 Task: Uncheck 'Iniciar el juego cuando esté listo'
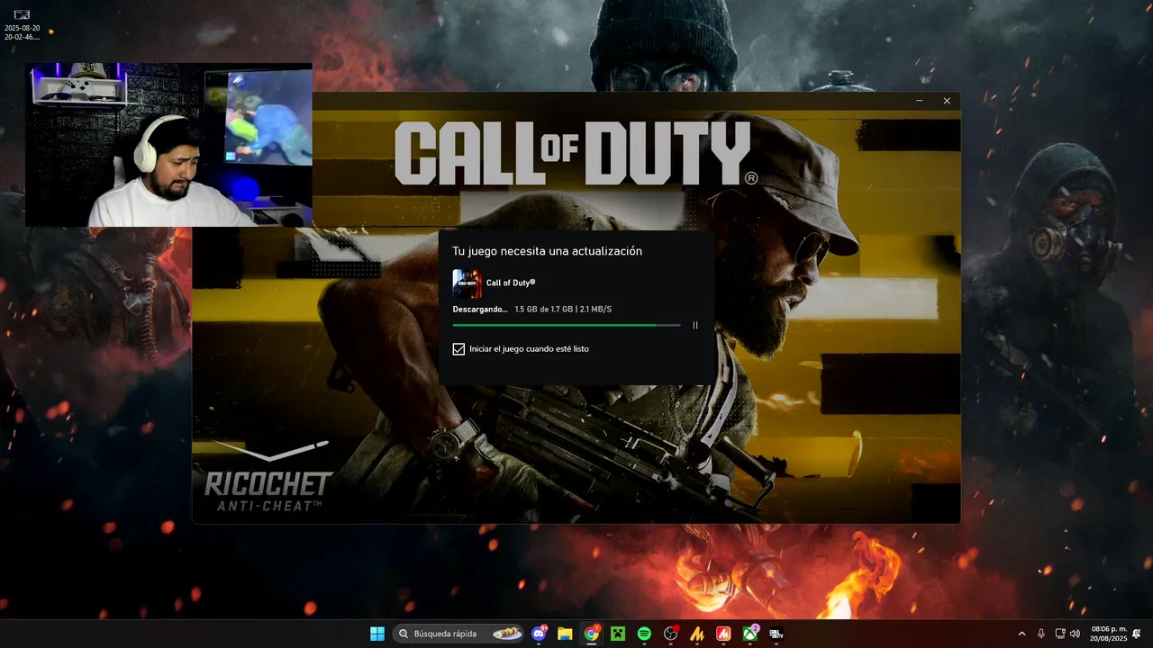coord(458,349)
